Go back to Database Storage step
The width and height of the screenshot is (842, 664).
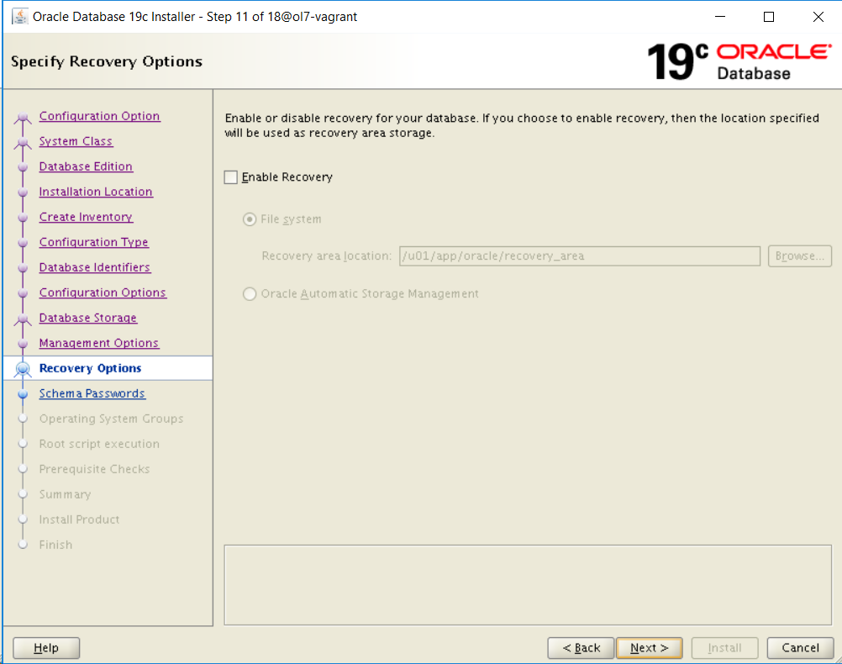[88, 318]
